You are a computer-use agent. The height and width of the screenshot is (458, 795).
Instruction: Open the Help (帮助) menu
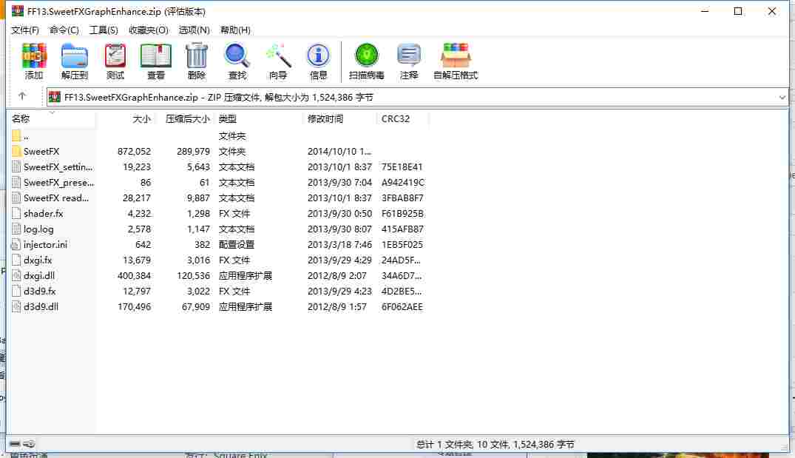235,30
